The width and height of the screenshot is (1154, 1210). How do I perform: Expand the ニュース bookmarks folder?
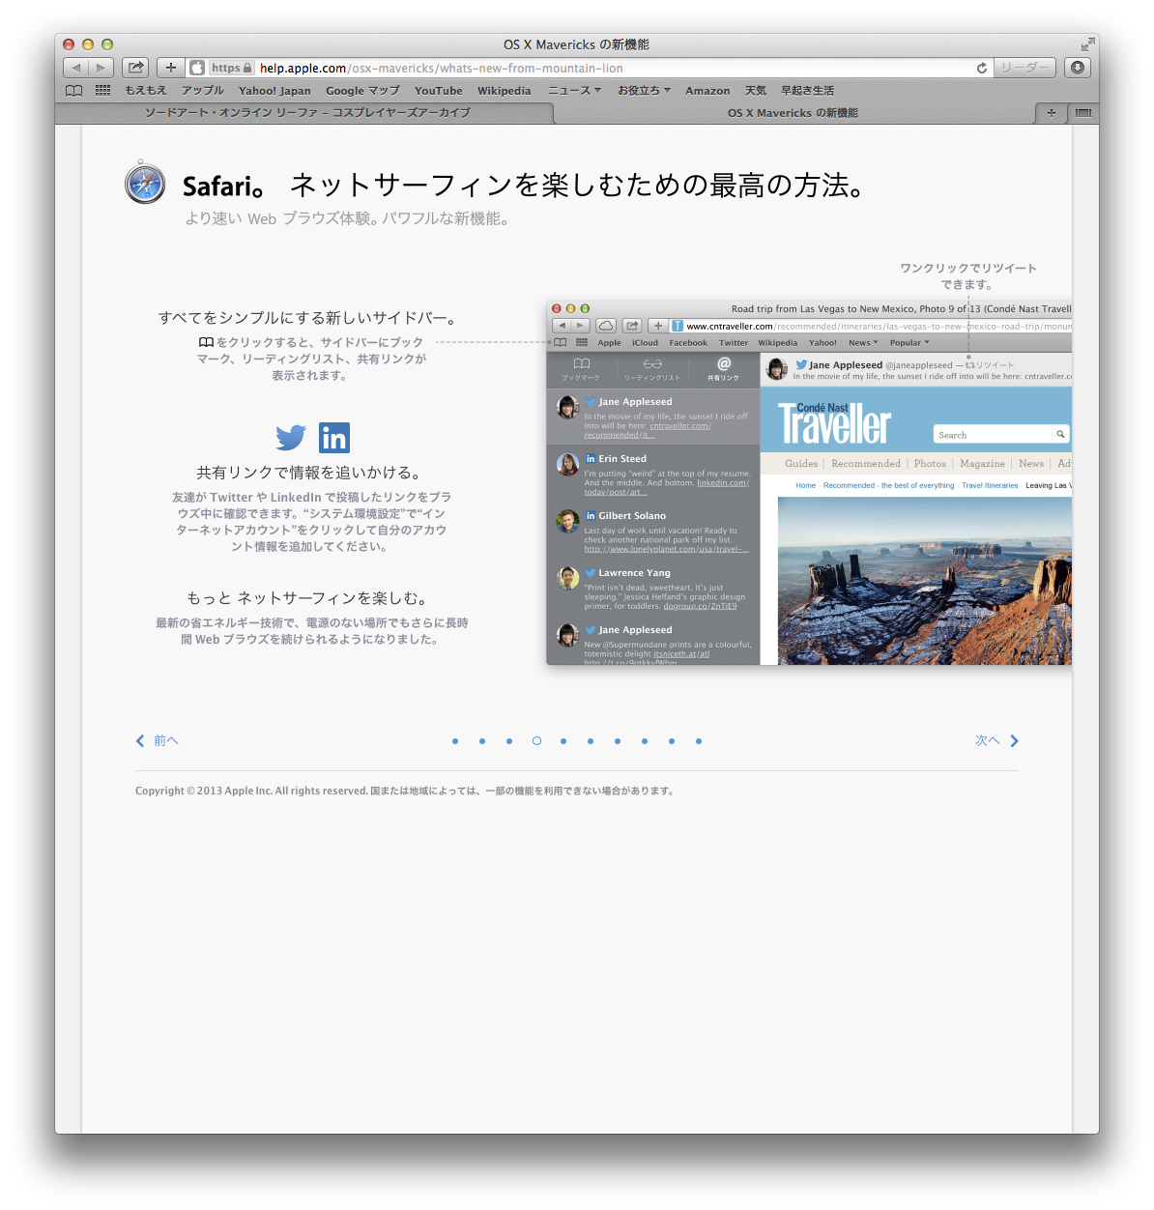click(x=574, y=91)
